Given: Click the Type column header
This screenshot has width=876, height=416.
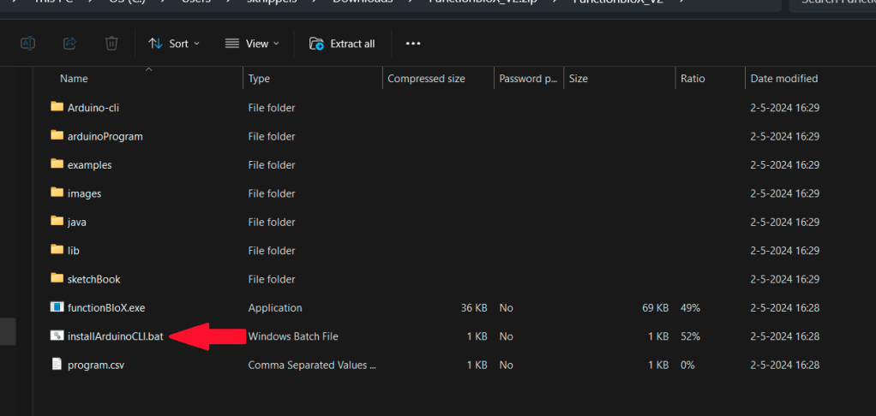Looking at the screenshot, I should point(259,79).
